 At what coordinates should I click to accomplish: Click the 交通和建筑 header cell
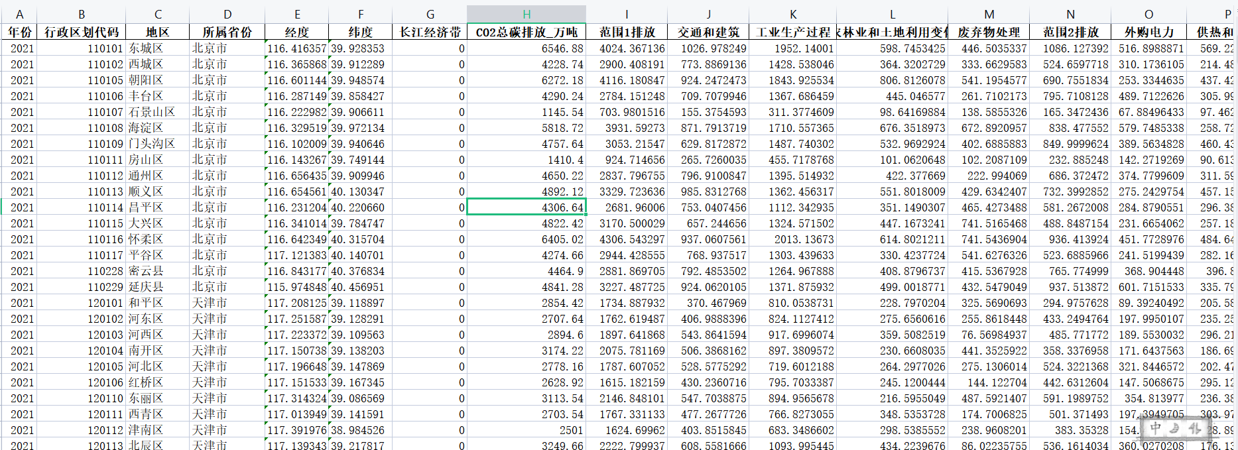pyautogui.click(x=709, y=32)
